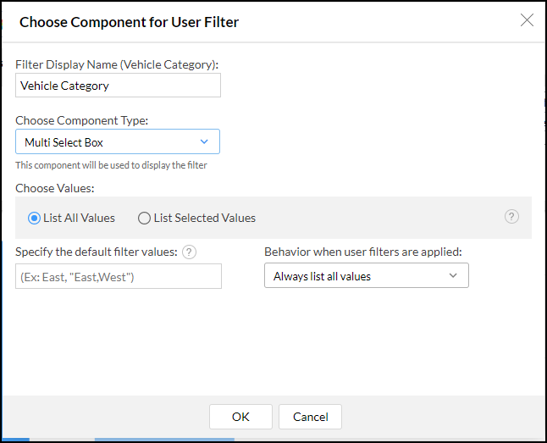This screenshot has width=547, height=443.
Task: Focus the Vehicle Category display name field
Action: [x=118, y=86]
